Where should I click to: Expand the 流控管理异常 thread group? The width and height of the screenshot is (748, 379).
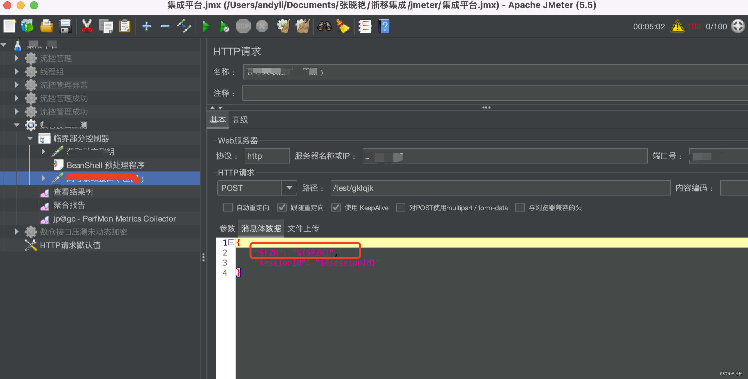tap(17, 85)
